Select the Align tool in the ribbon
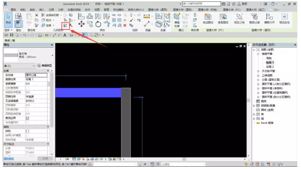Image resolution: width=301 pixels, height=169 pixels. (81, 17)
